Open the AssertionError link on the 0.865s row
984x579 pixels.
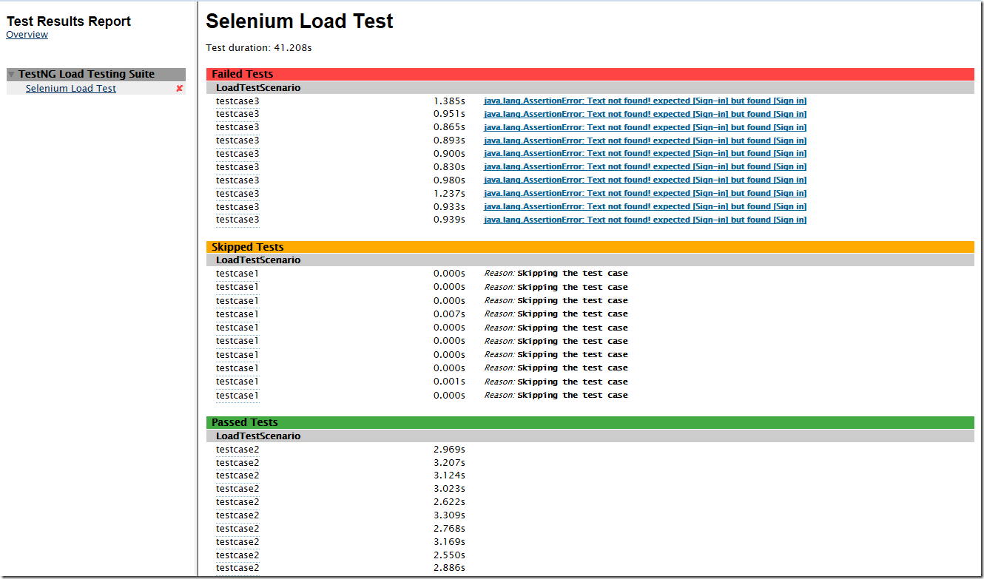644,127
